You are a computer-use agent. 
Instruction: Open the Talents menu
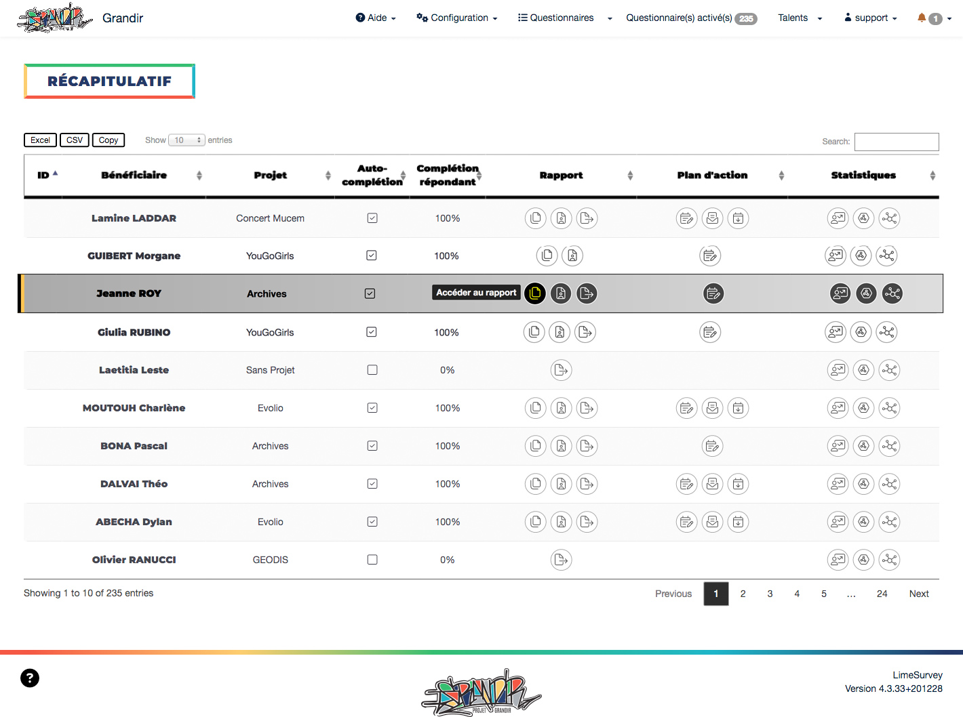[x=799, y=18]
